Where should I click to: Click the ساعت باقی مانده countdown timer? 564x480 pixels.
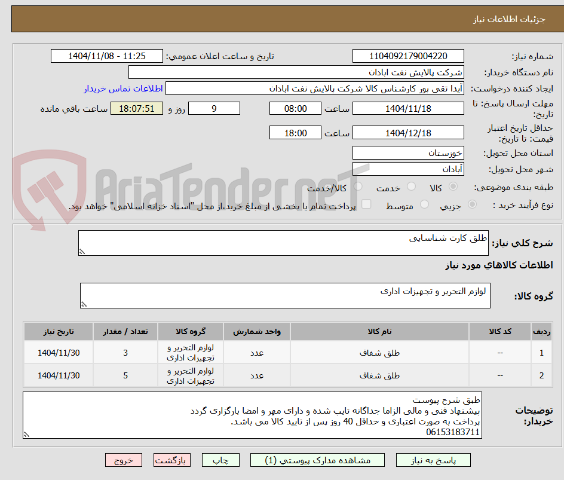coord(137,108)
